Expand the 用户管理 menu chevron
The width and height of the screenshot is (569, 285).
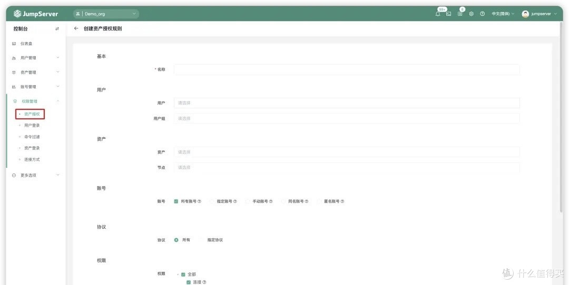(58, 58)
